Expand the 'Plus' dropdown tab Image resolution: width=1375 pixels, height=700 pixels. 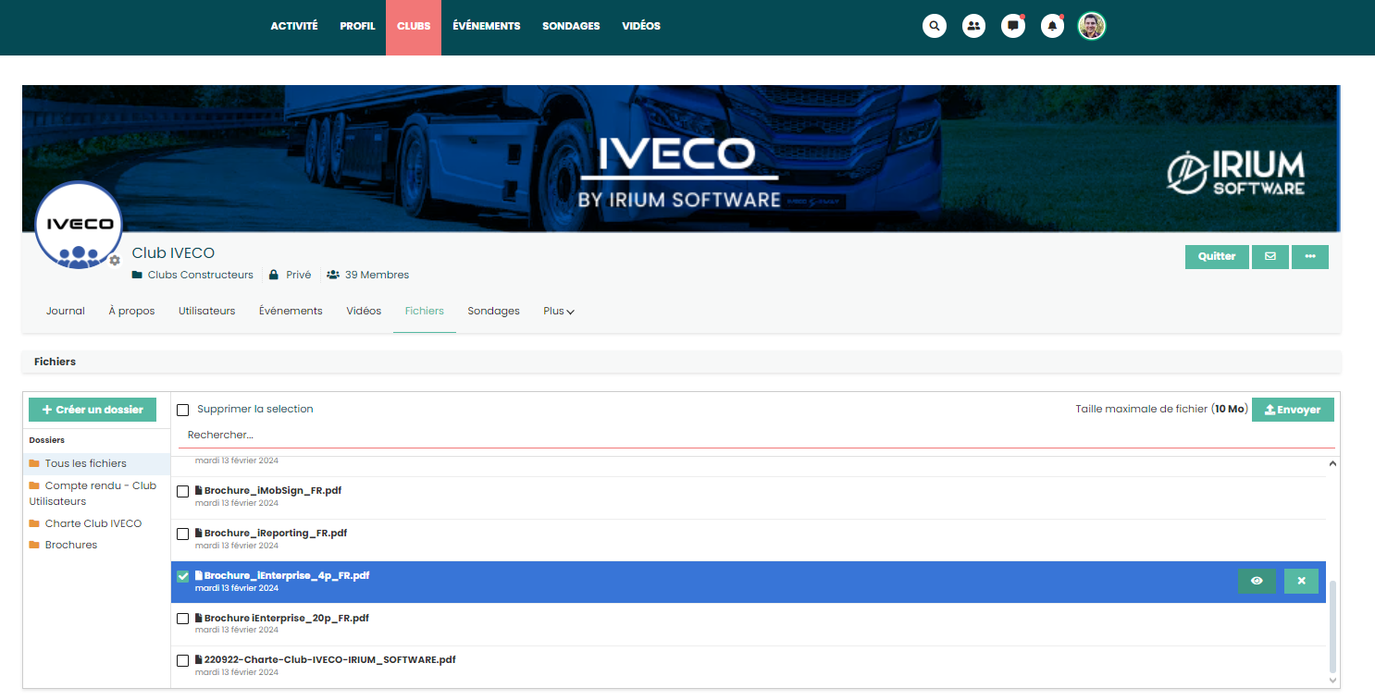(558, 312)
